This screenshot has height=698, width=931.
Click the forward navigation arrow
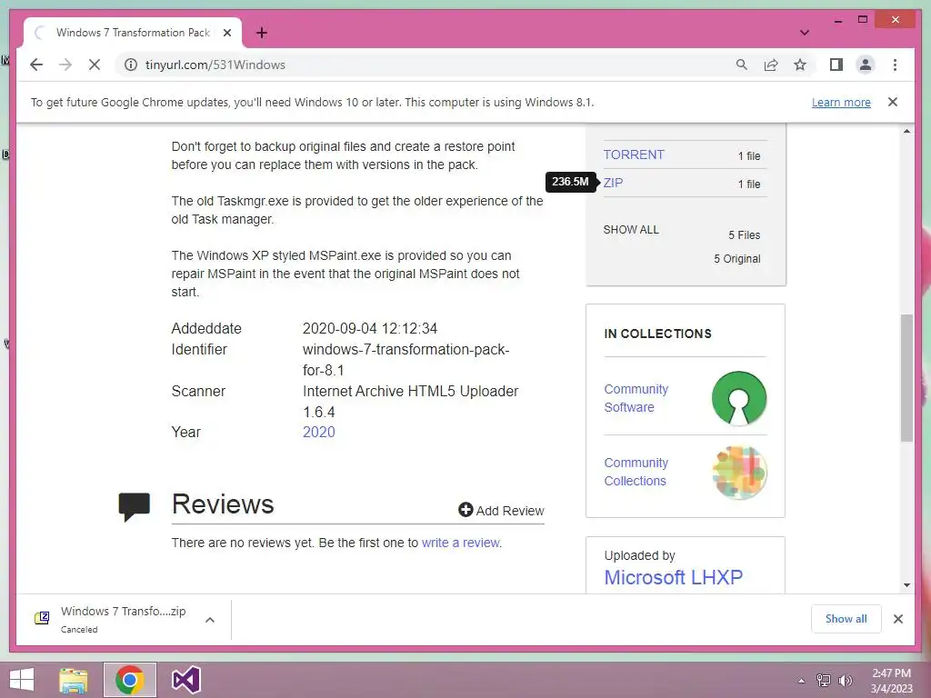[65, 65]
